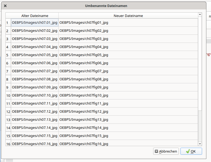Click the Alter Dateiname column header
211x162 pixels.
[35, 16]
